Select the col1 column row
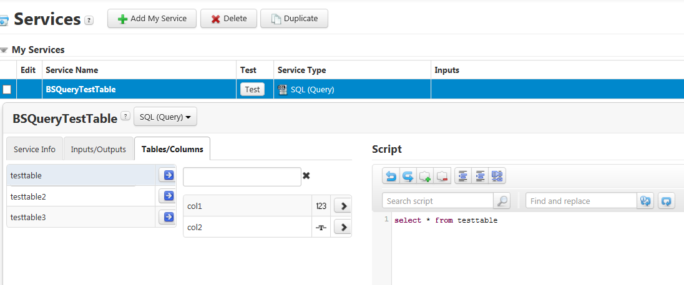The height and width of the screenshot is (285, 684). (x=247, y=206)
